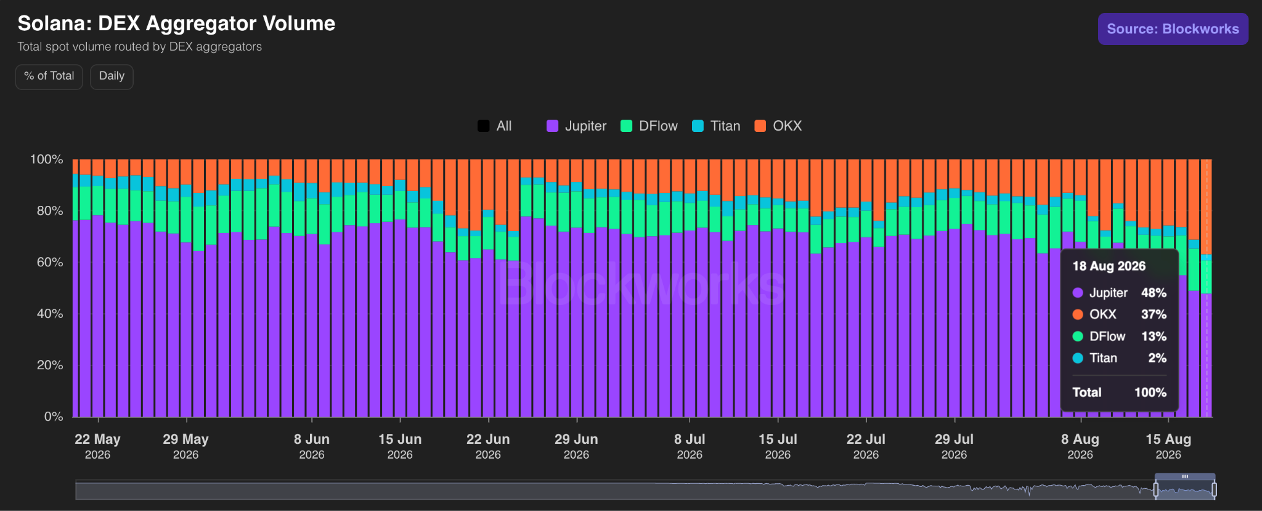Click the OKX legend label
The height and width of the screenshot is (511, 1262).
tap(787, 126)
